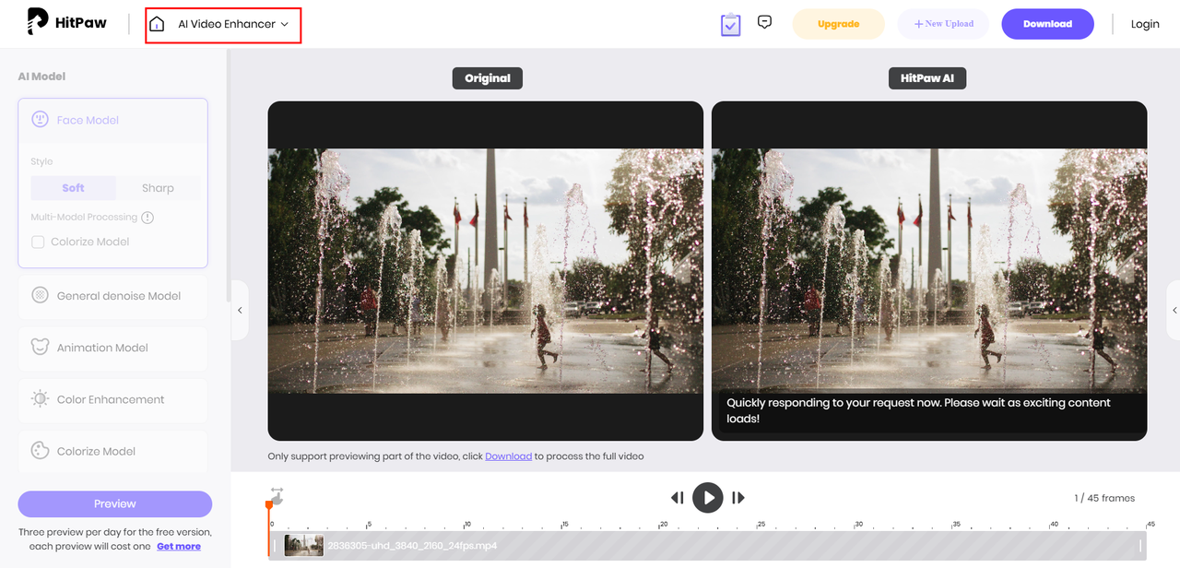Click the Animation bear icon
1180x568 pixels.
[x=40, y=347]
